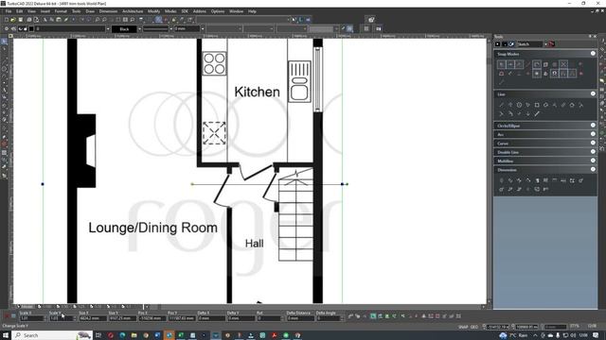This screenshot has height=340, width=606.
Task: Select the Rectangle tool in Line section
Action: pos(537,105)
